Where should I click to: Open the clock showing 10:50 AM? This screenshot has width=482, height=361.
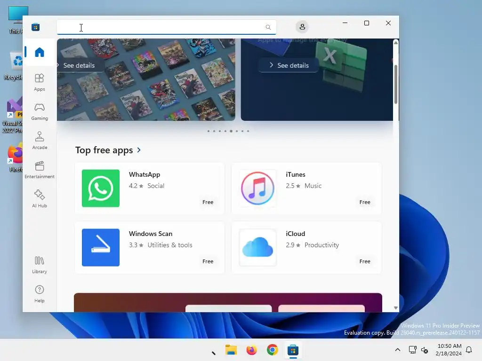coord(449,350)
